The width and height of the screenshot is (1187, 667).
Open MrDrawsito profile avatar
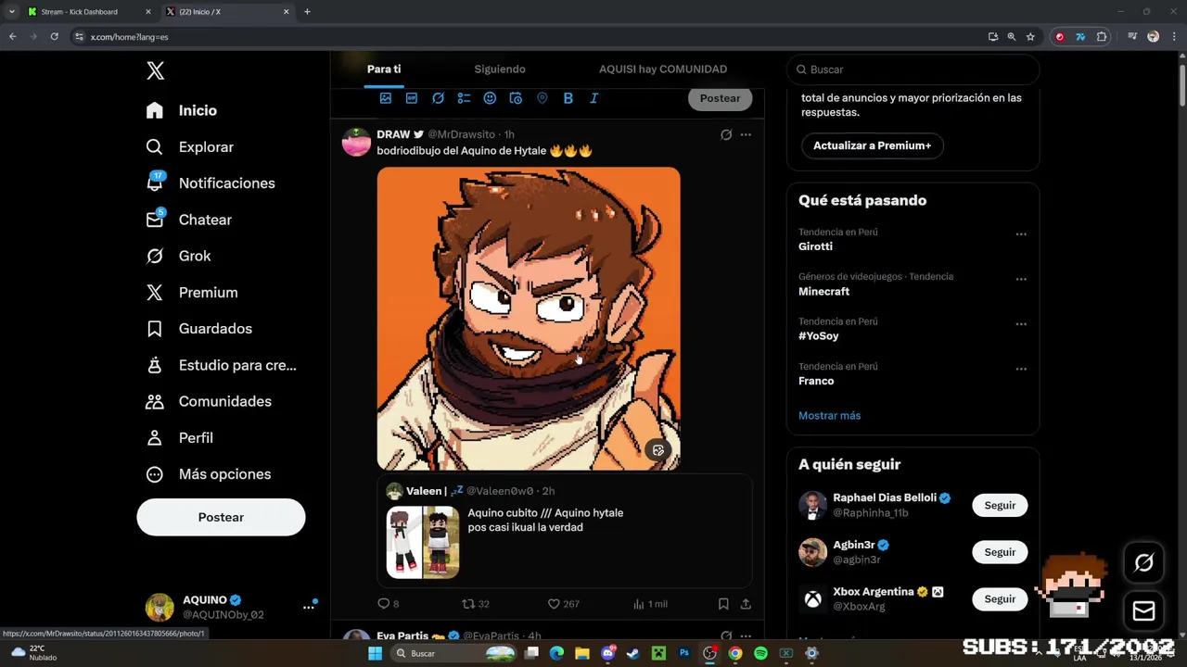356,142
